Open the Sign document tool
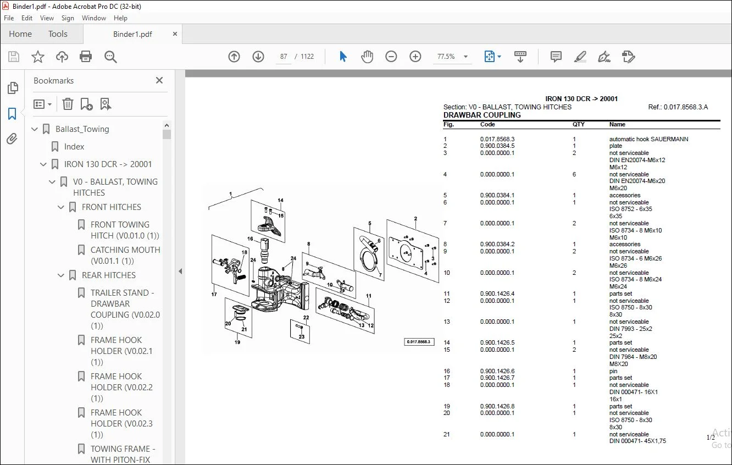This screenshot has height=465, width=732. [605, 57]
